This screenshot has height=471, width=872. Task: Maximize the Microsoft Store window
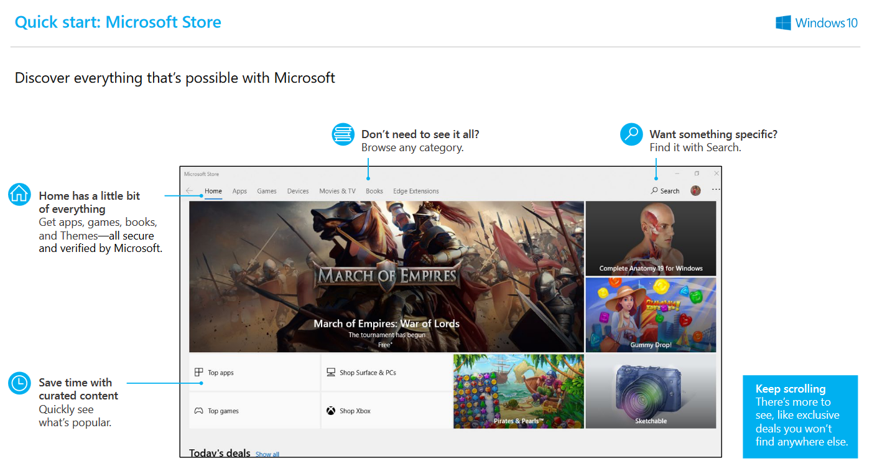coord(697,174)
